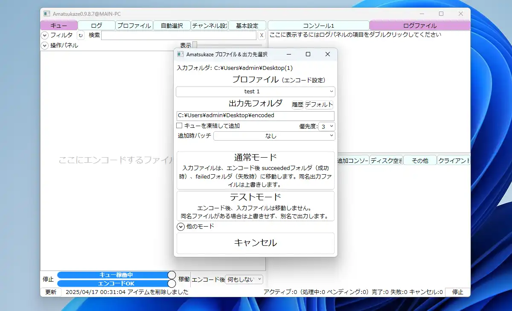Toggle the キュー稼働中 switch
This screenshot has height=311, width=512.
116,275
